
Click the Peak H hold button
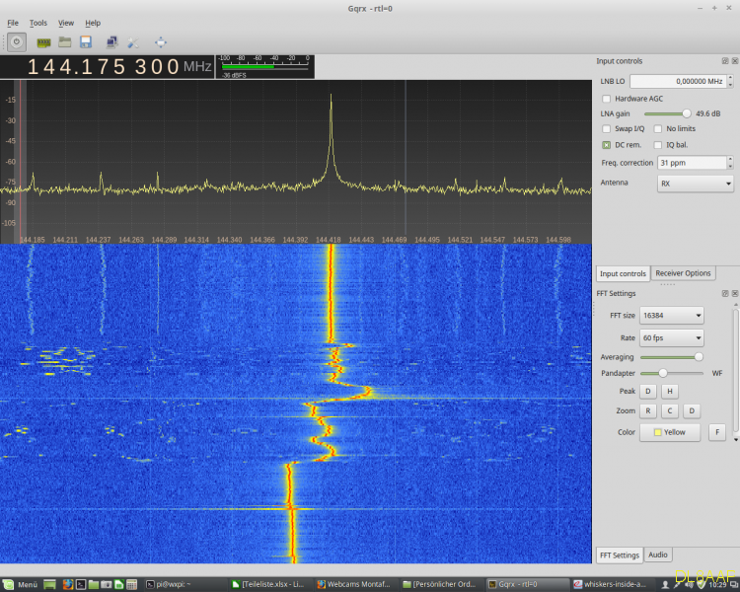(x=669, y=392)
